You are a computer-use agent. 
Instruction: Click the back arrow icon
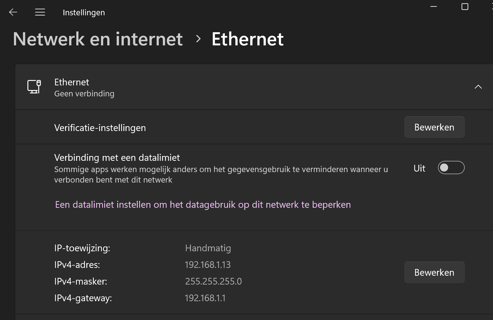[13, 12]
